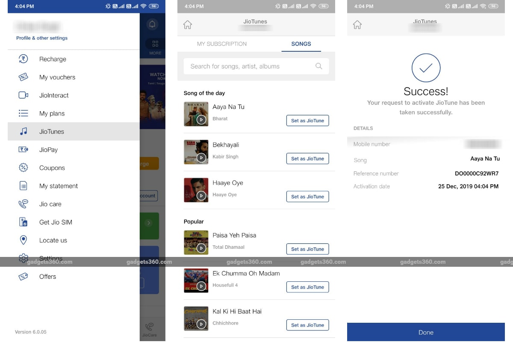This screenshot has height=342, width=513.
Task: Tap the search songs, artist, albums field
Action: pos(256,66)
